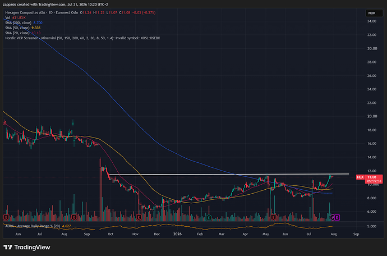Click the 5.000 ADR axis label
This screenshot has width=387, height=256.
[372, 226]
